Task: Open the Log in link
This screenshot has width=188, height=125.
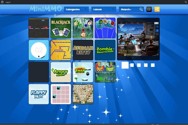Action: [x=8, y=2]
